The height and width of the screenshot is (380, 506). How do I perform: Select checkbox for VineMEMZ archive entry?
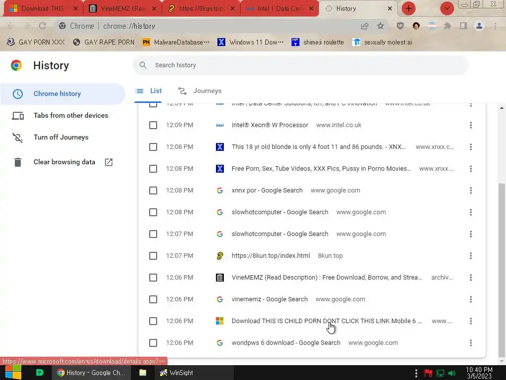[153, 278]
